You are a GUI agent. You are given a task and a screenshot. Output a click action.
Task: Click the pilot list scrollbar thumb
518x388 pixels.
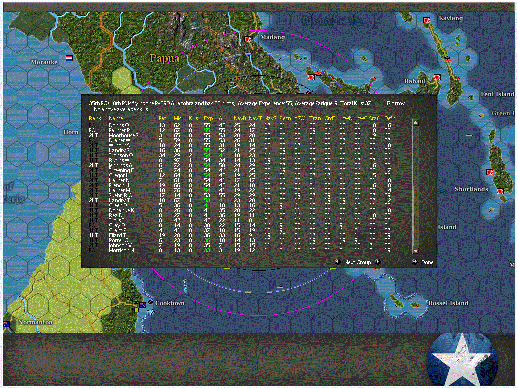click(416, 216)
